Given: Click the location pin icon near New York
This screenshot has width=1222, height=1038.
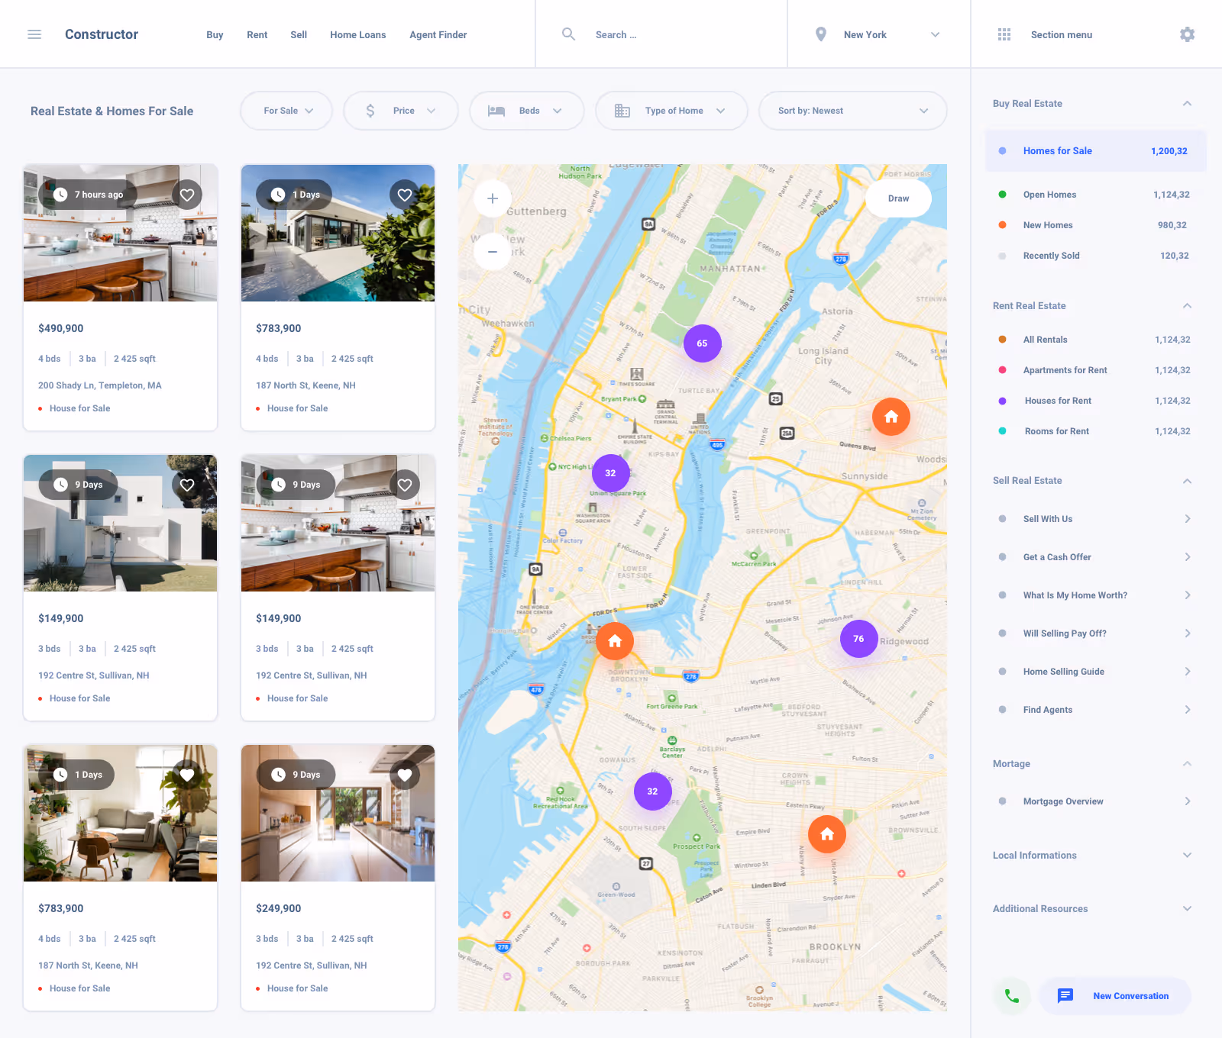Looking at the screenshot, I should (x=820, y=34).
